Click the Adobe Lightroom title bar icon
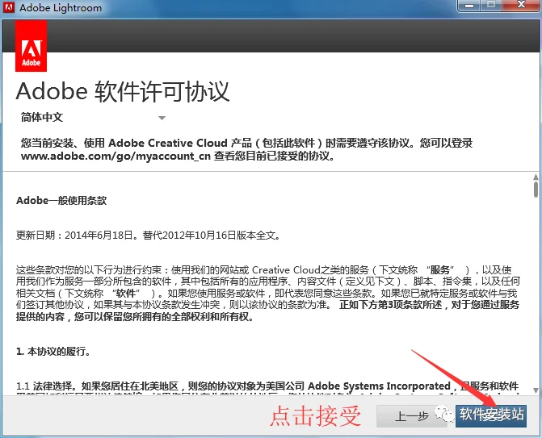 click(9, 7)
